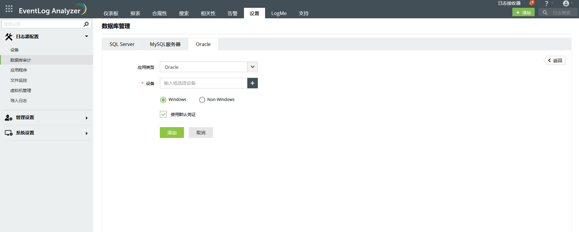Open the notification bell alerts
This screenshot has width=579, height=232.
(x=532, y=3)
